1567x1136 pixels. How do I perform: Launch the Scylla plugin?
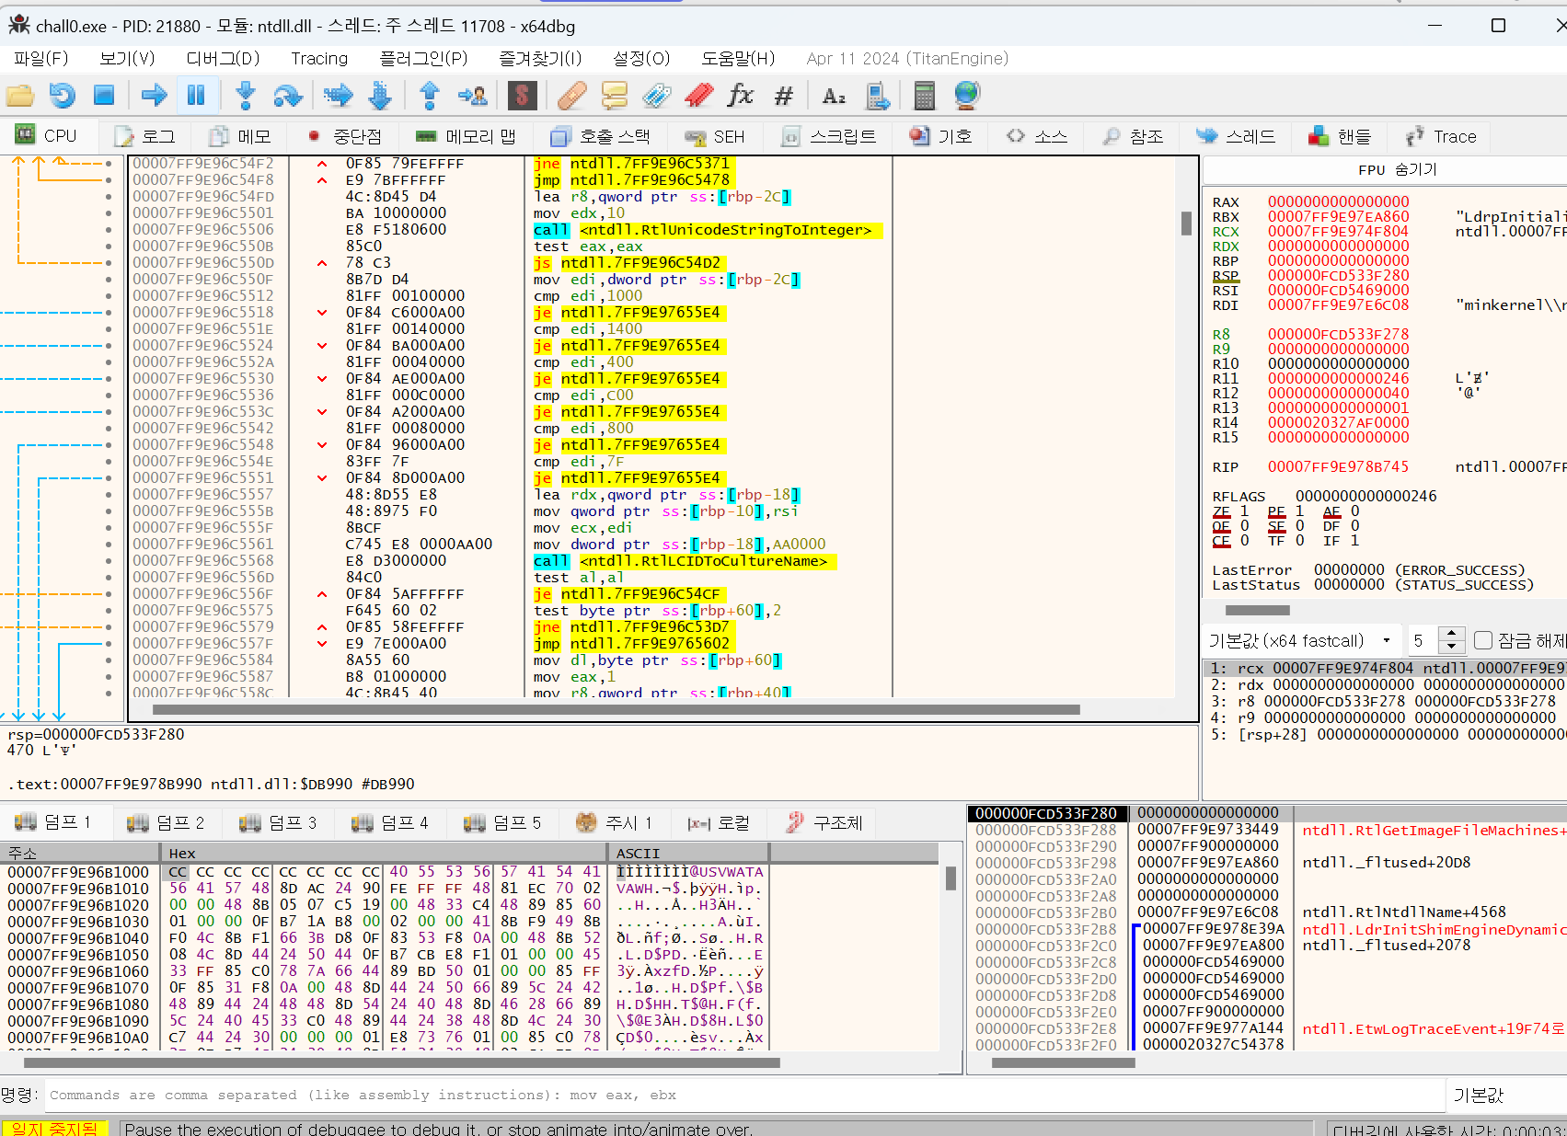[522, 95]
